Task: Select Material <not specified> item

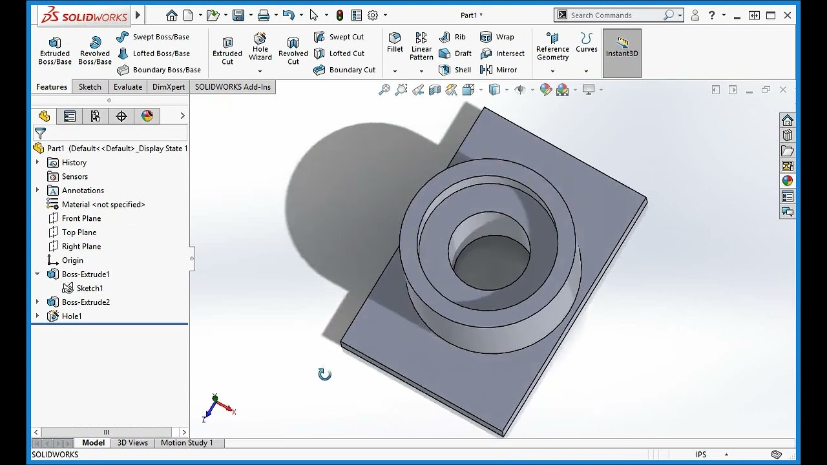Action: tap(96, 205)
